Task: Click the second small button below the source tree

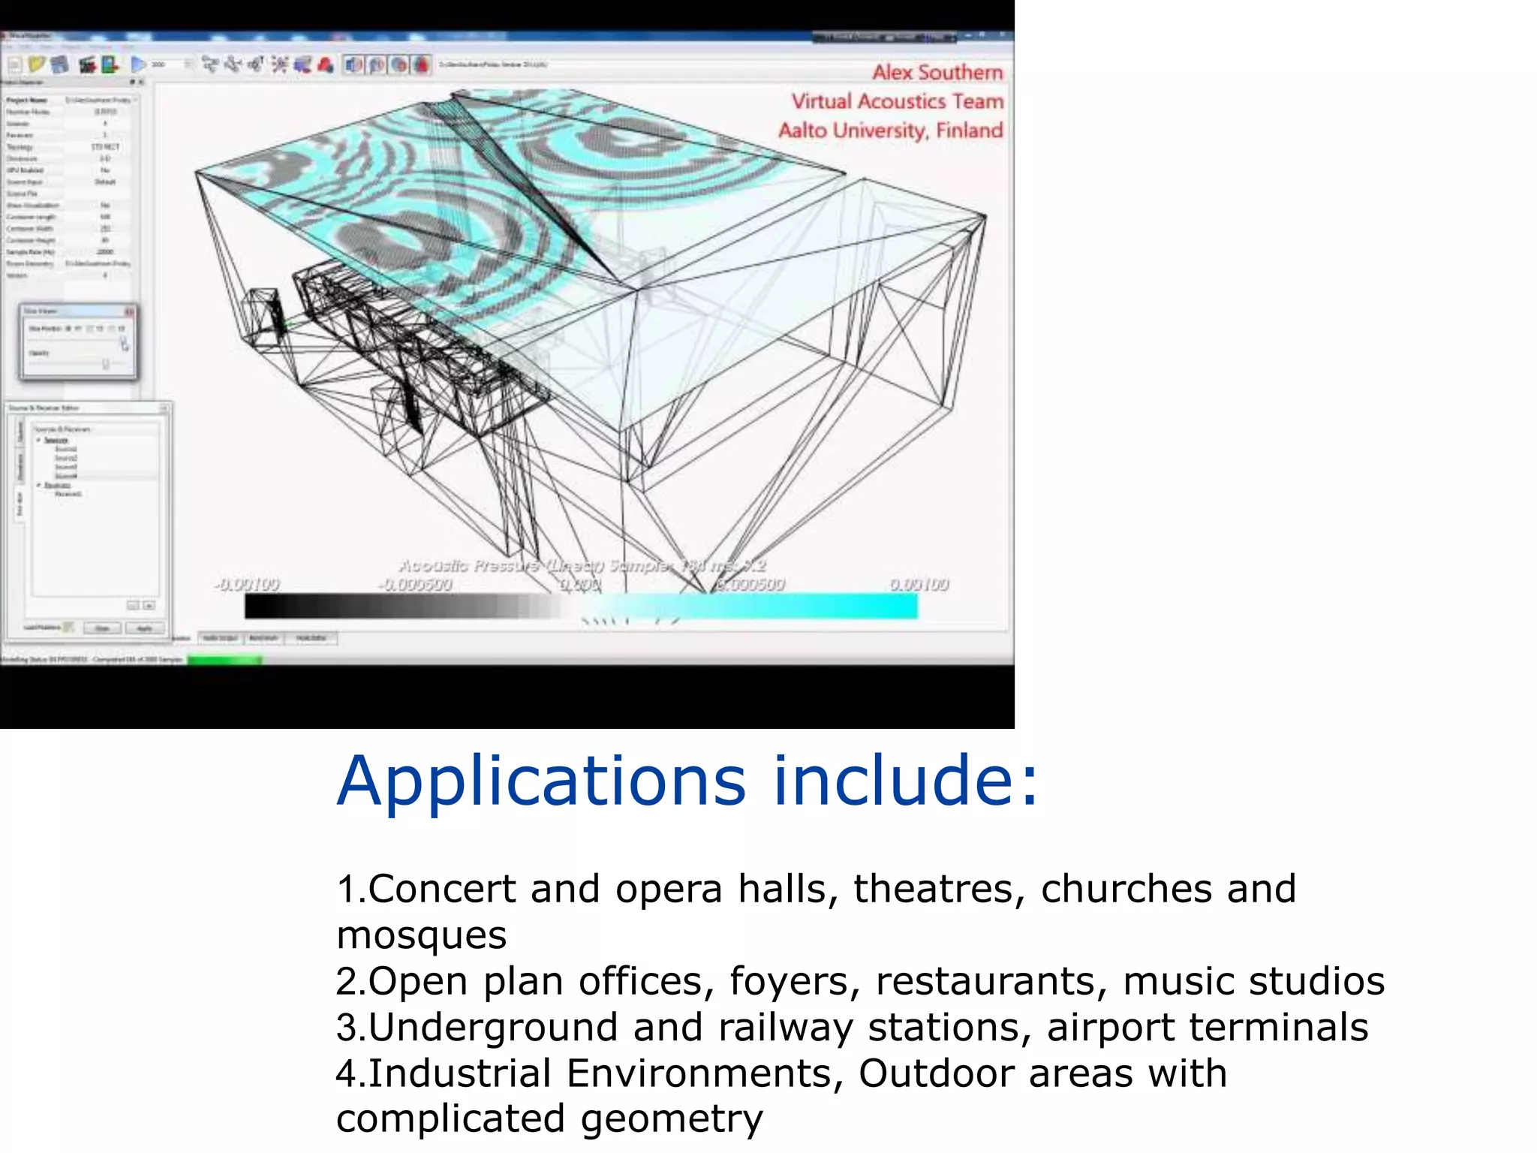Action: 149,605
